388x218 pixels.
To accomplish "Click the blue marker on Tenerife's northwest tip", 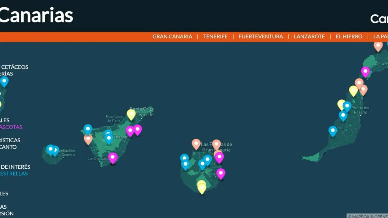I will [x=88, y=130].
